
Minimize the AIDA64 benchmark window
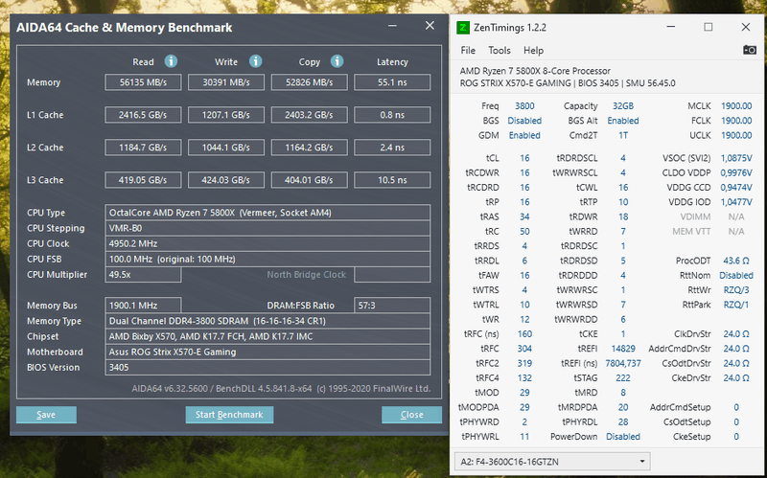click(392, 26)
